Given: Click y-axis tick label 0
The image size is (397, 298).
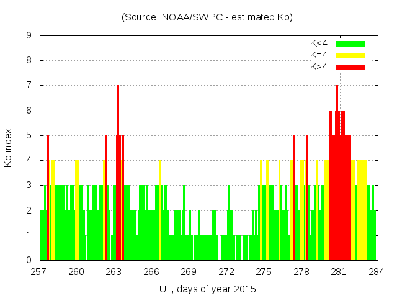Looking at the screenshot, I should point(29,260).
